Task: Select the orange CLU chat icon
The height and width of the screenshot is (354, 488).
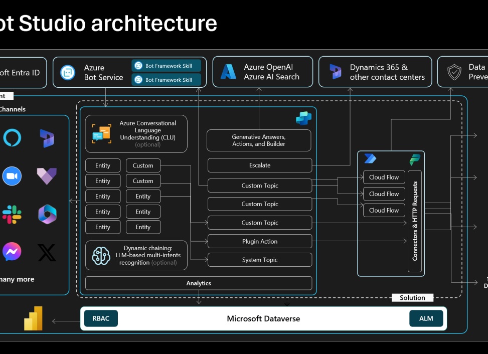Action: (101, 134)
